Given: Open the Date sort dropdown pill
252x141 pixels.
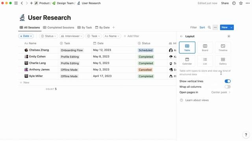Looking at the screenshot, I should click(26, 36).
